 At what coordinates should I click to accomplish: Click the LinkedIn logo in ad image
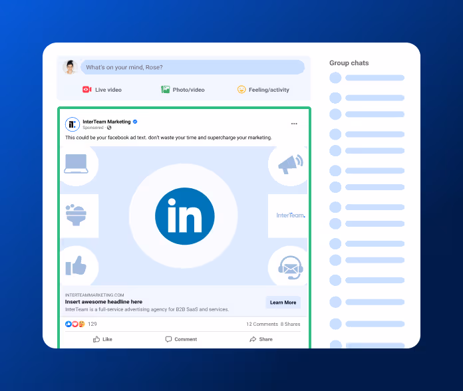185,216
